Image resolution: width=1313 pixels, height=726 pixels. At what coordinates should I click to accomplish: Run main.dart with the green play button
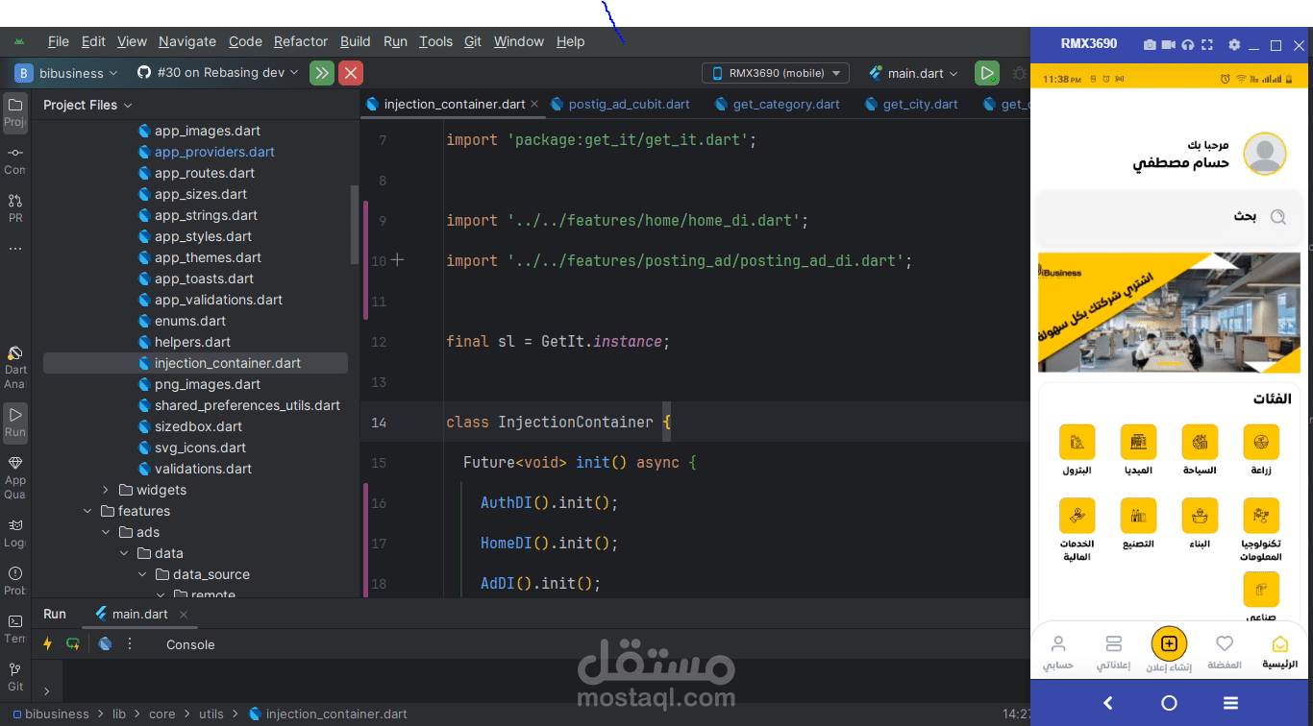pyautogui.click(x=986, y=73)
